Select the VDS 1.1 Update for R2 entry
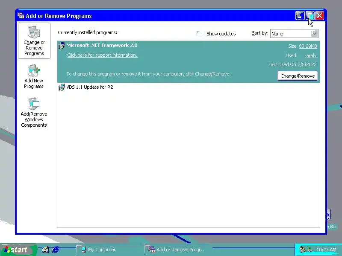 coord(189,87)
